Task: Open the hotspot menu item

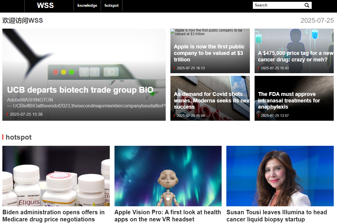Action: (112, 5)
